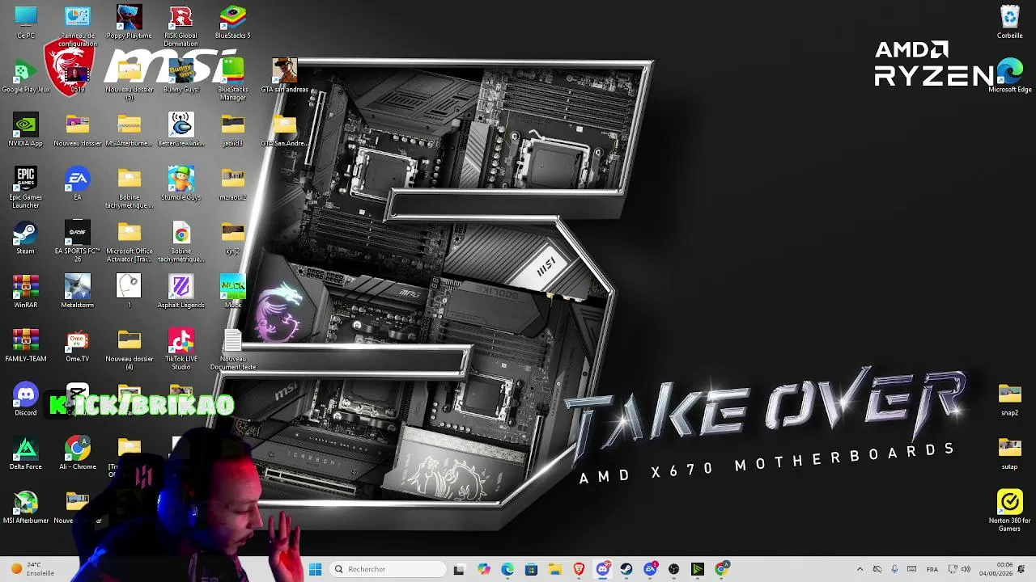Open the Steam desktop shortcut
This screenshot has width=1036, height=582.
click(26, 238)
